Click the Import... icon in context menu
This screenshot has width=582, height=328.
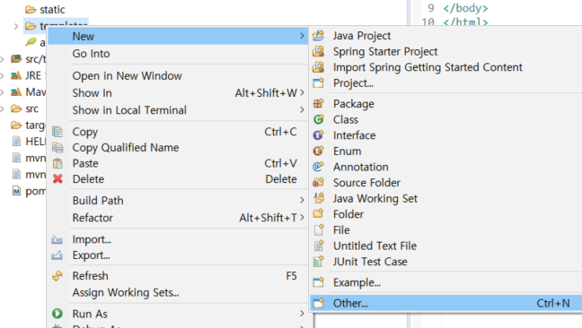tap(57, 239)
